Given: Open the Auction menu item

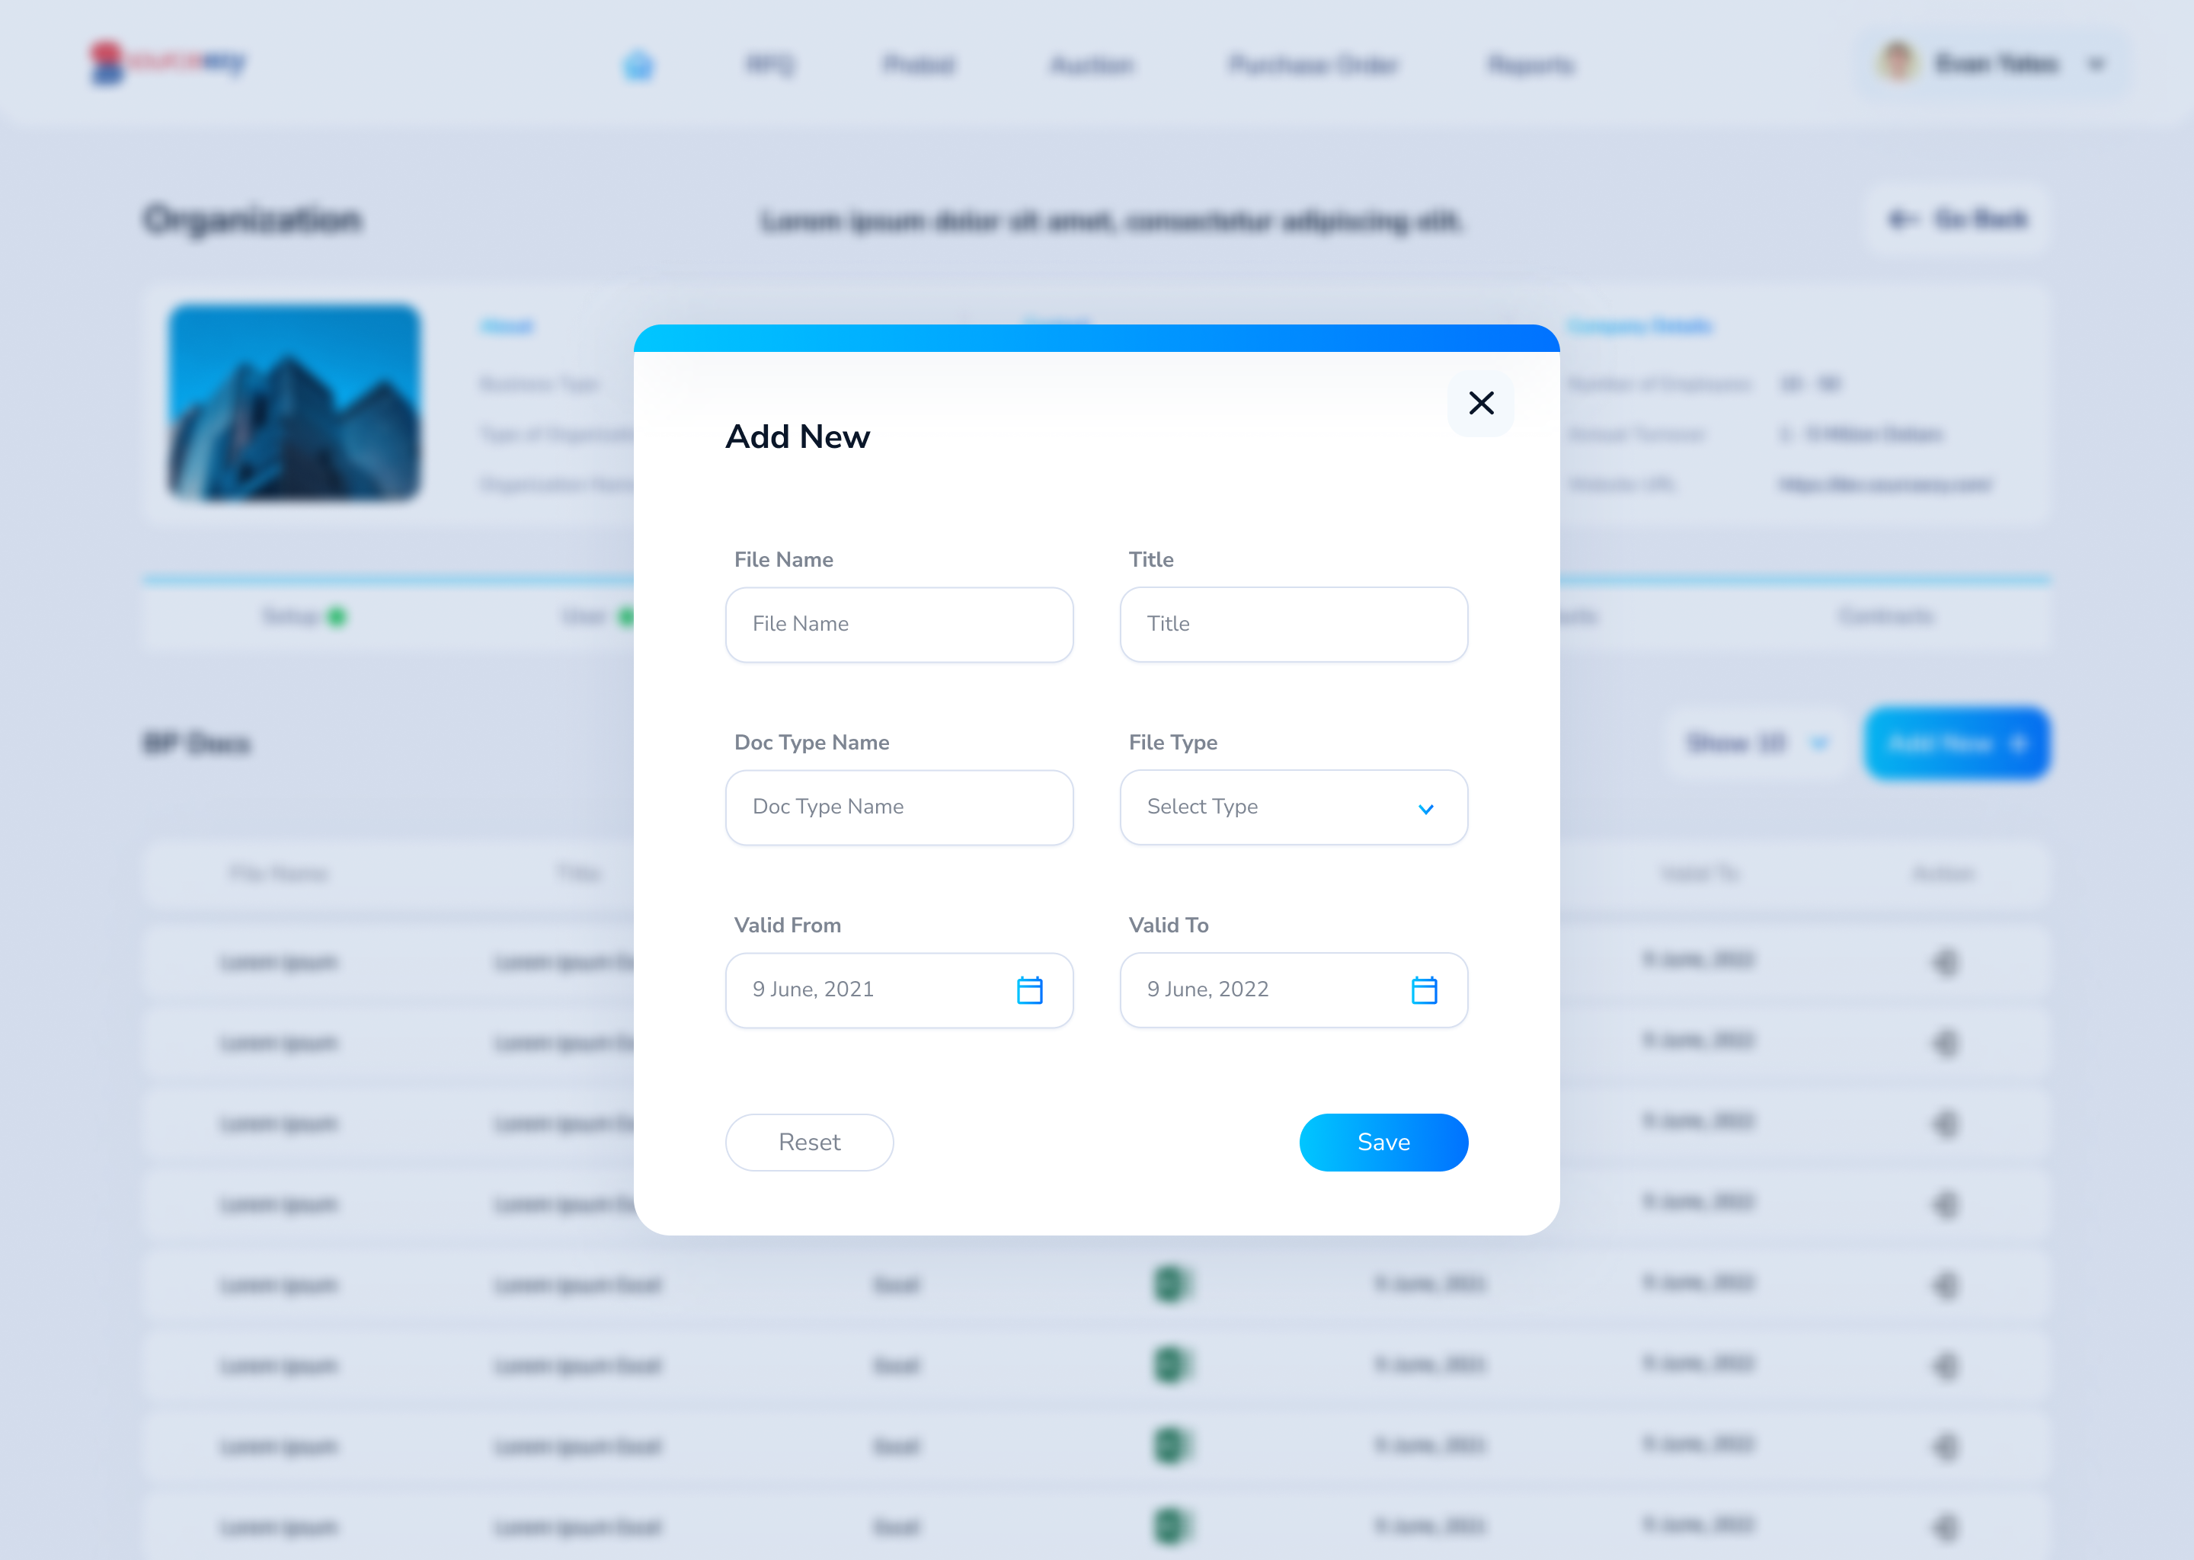Looking at the screenshot, I should pyautogui.click(x=1091, y=66).
